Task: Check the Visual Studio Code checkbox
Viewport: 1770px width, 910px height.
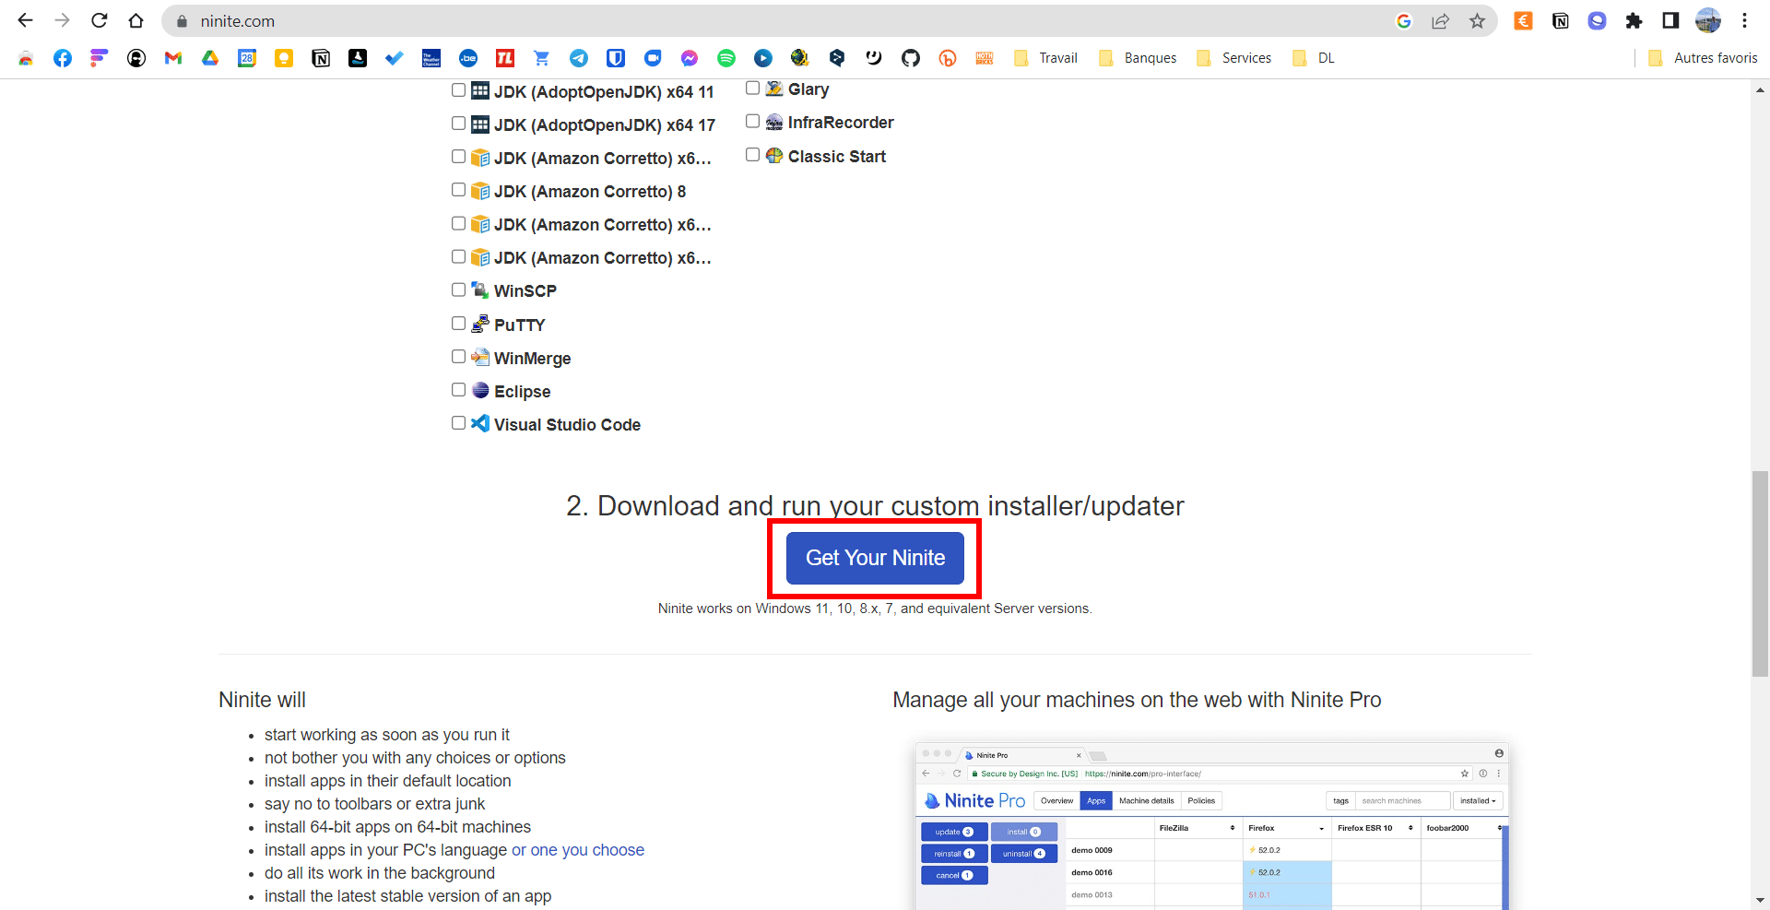Action: 458,422
